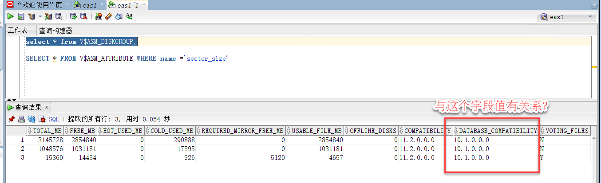This screenshot has width=601, height=183.
Task: Switch to the eas1 worksheet tab
Action: (89, 5)
